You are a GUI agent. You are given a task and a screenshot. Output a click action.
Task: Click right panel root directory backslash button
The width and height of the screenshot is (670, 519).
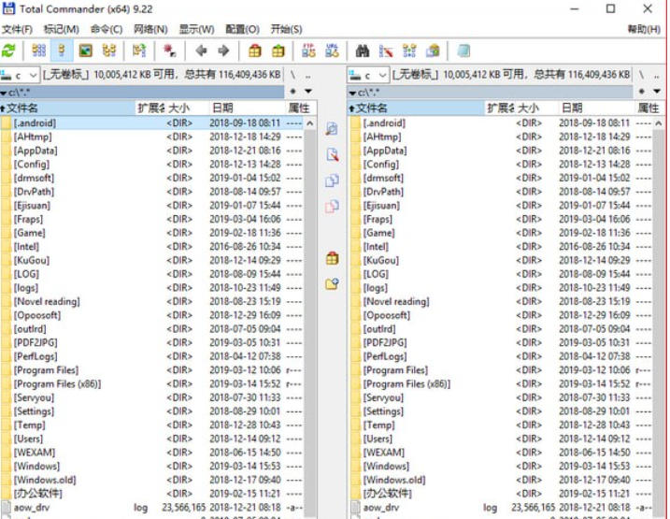click(x=641, y=75)
